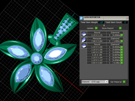Click the 0.009tw weight cell
The height and width of the screenshot is (101, 135).
click(x=116, y=52)
